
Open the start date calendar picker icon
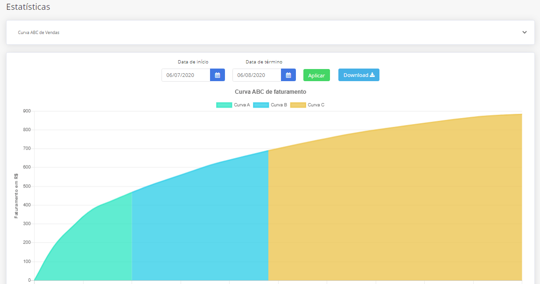click(x=217, y=75)
